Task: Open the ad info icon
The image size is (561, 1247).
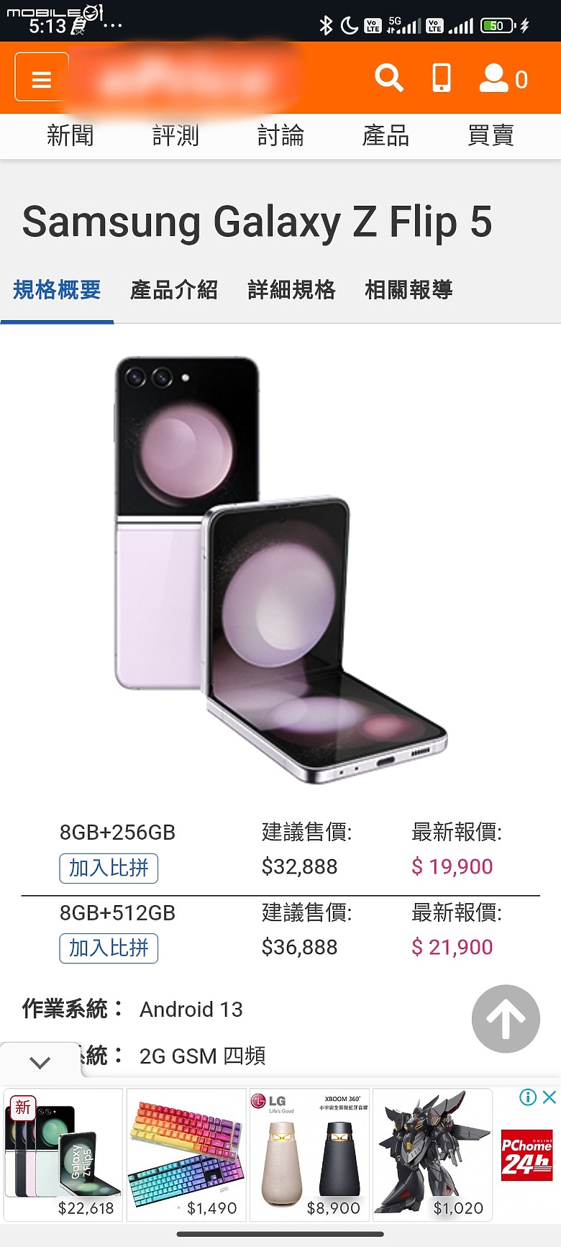Action: [528, 1097]
